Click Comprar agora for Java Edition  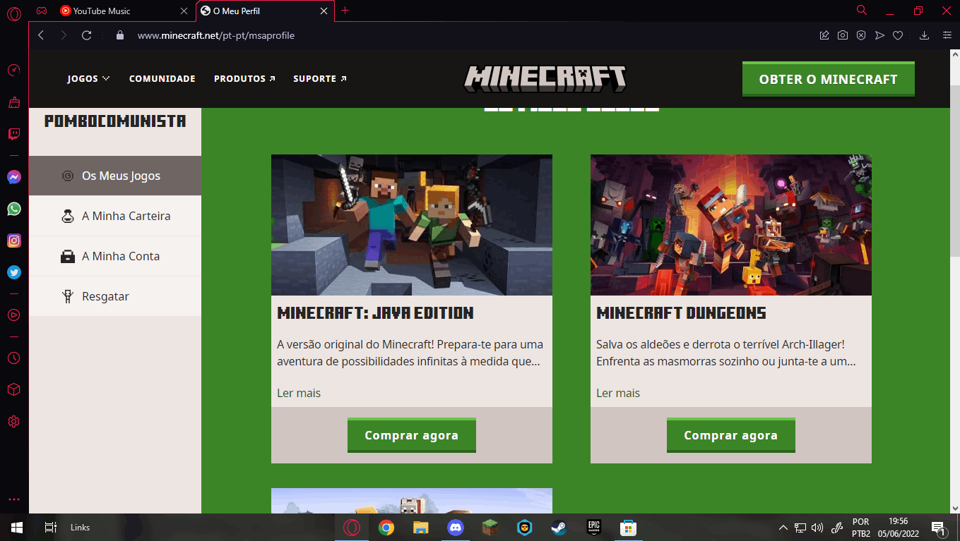click(x=412, y=435)
